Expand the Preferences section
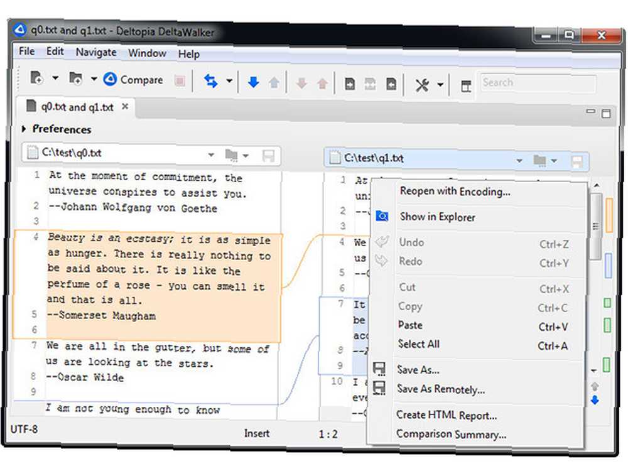This screenshot has height=476, width=628. point(24,129)
